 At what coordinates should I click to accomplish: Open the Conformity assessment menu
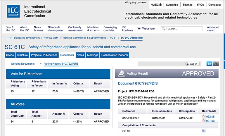[x=75, y=29]
